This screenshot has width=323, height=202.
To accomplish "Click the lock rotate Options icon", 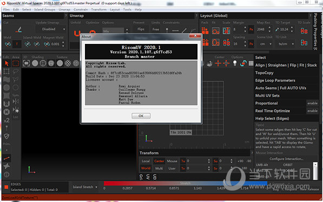I will click(x=243, y=63).
